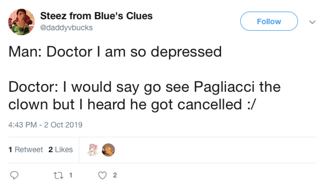The width and height of the screenshot is (330, 189).
Task: Follow Steez from Blue's Clues
Action: (269, 21)
